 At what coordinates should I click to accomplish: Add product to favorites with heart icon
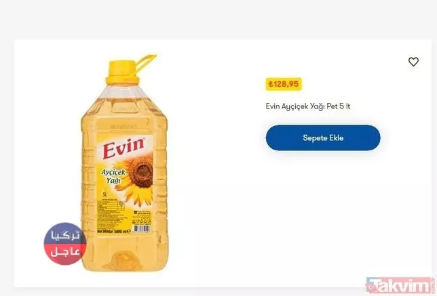[413, 62]
